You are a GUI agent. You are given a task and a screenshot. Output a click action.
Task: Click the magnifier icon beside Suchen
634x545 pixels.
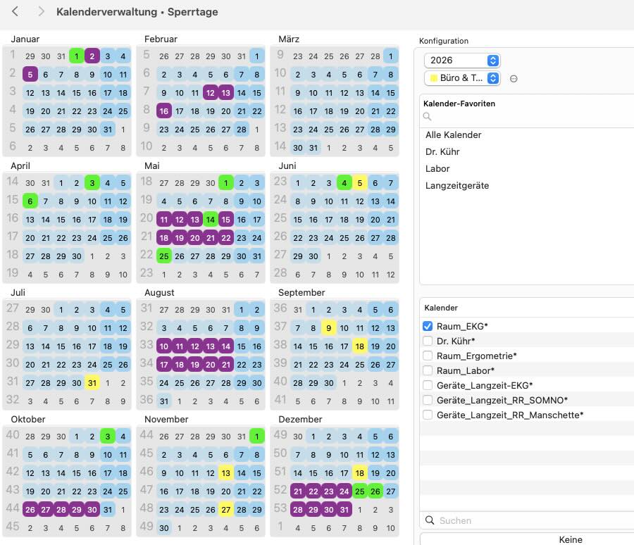(430, 520)
